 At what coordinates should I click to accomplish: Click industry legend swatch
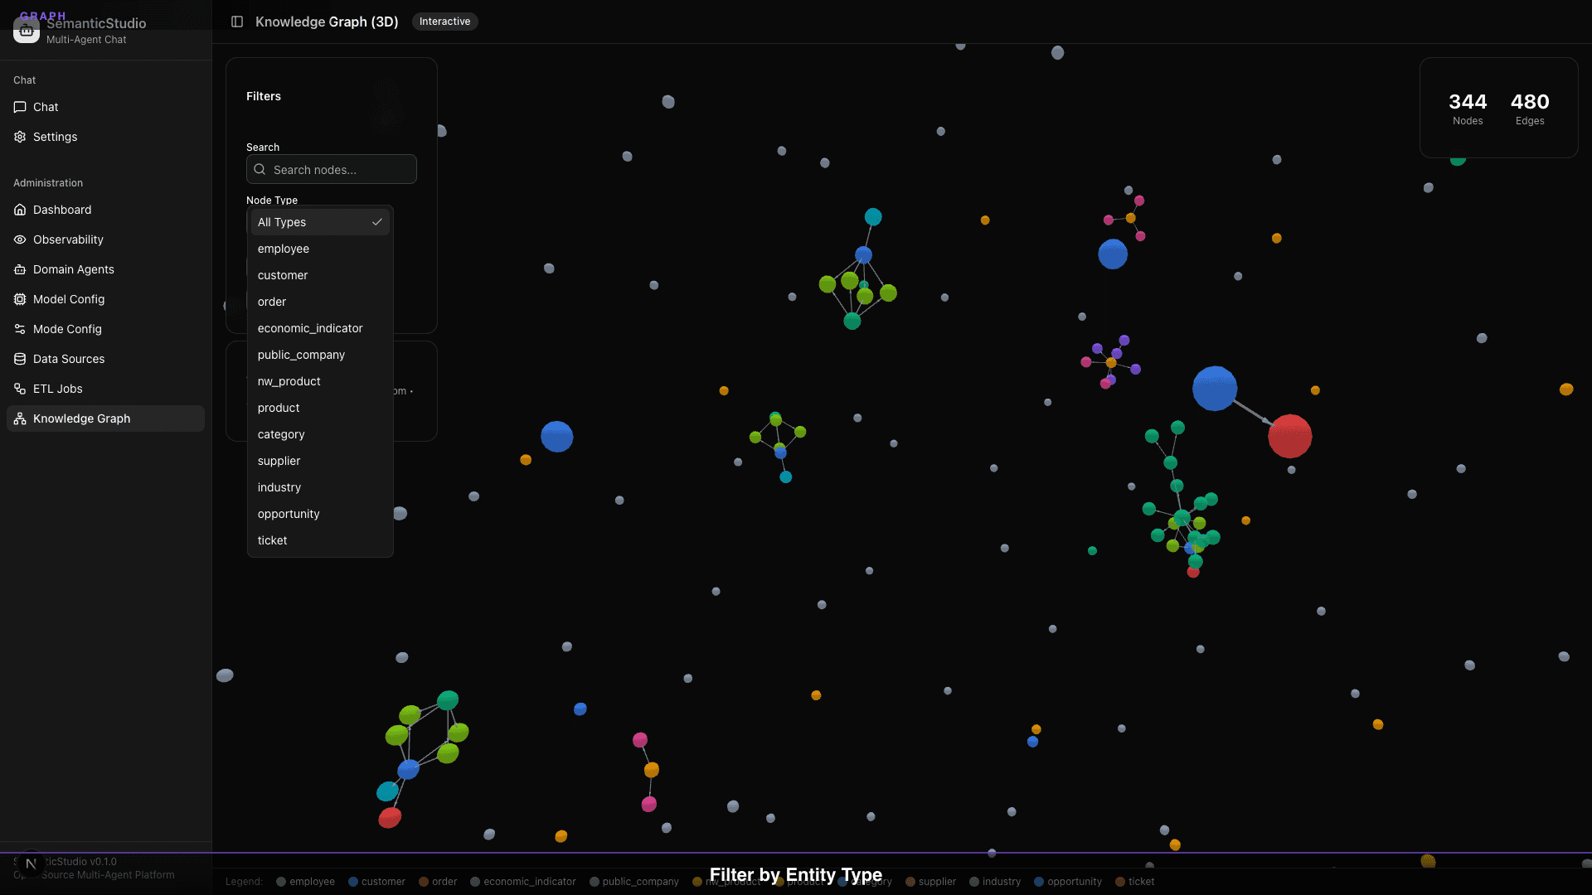click(974, 882)
